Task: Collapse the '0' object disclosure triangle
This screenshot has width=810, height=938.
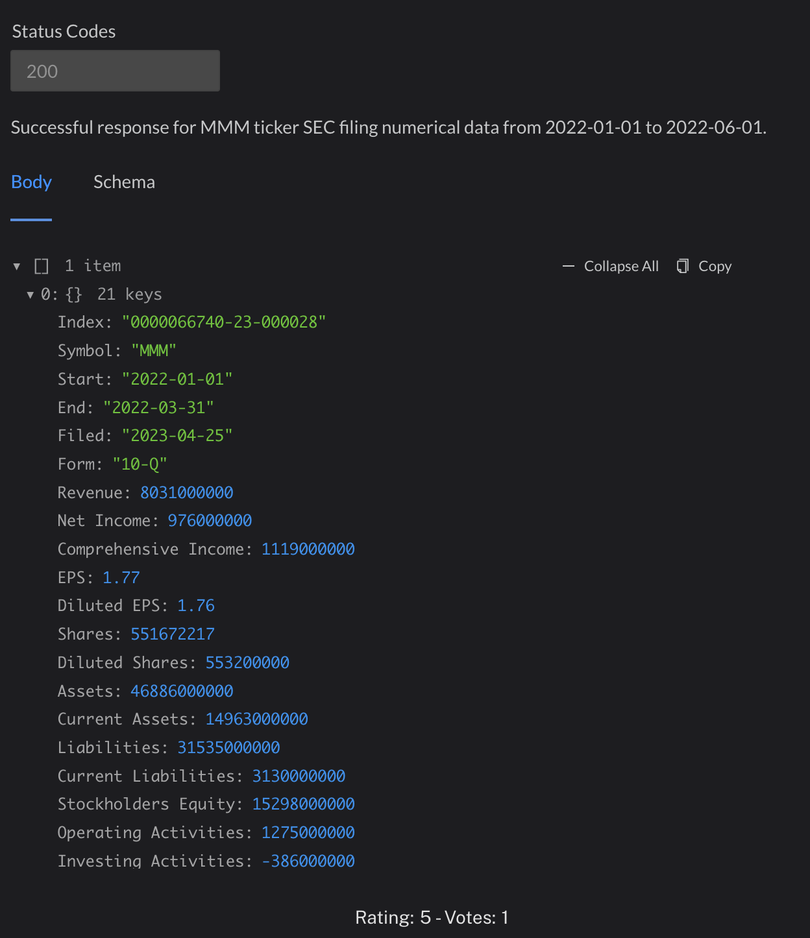Action: (x=30, y=294)
